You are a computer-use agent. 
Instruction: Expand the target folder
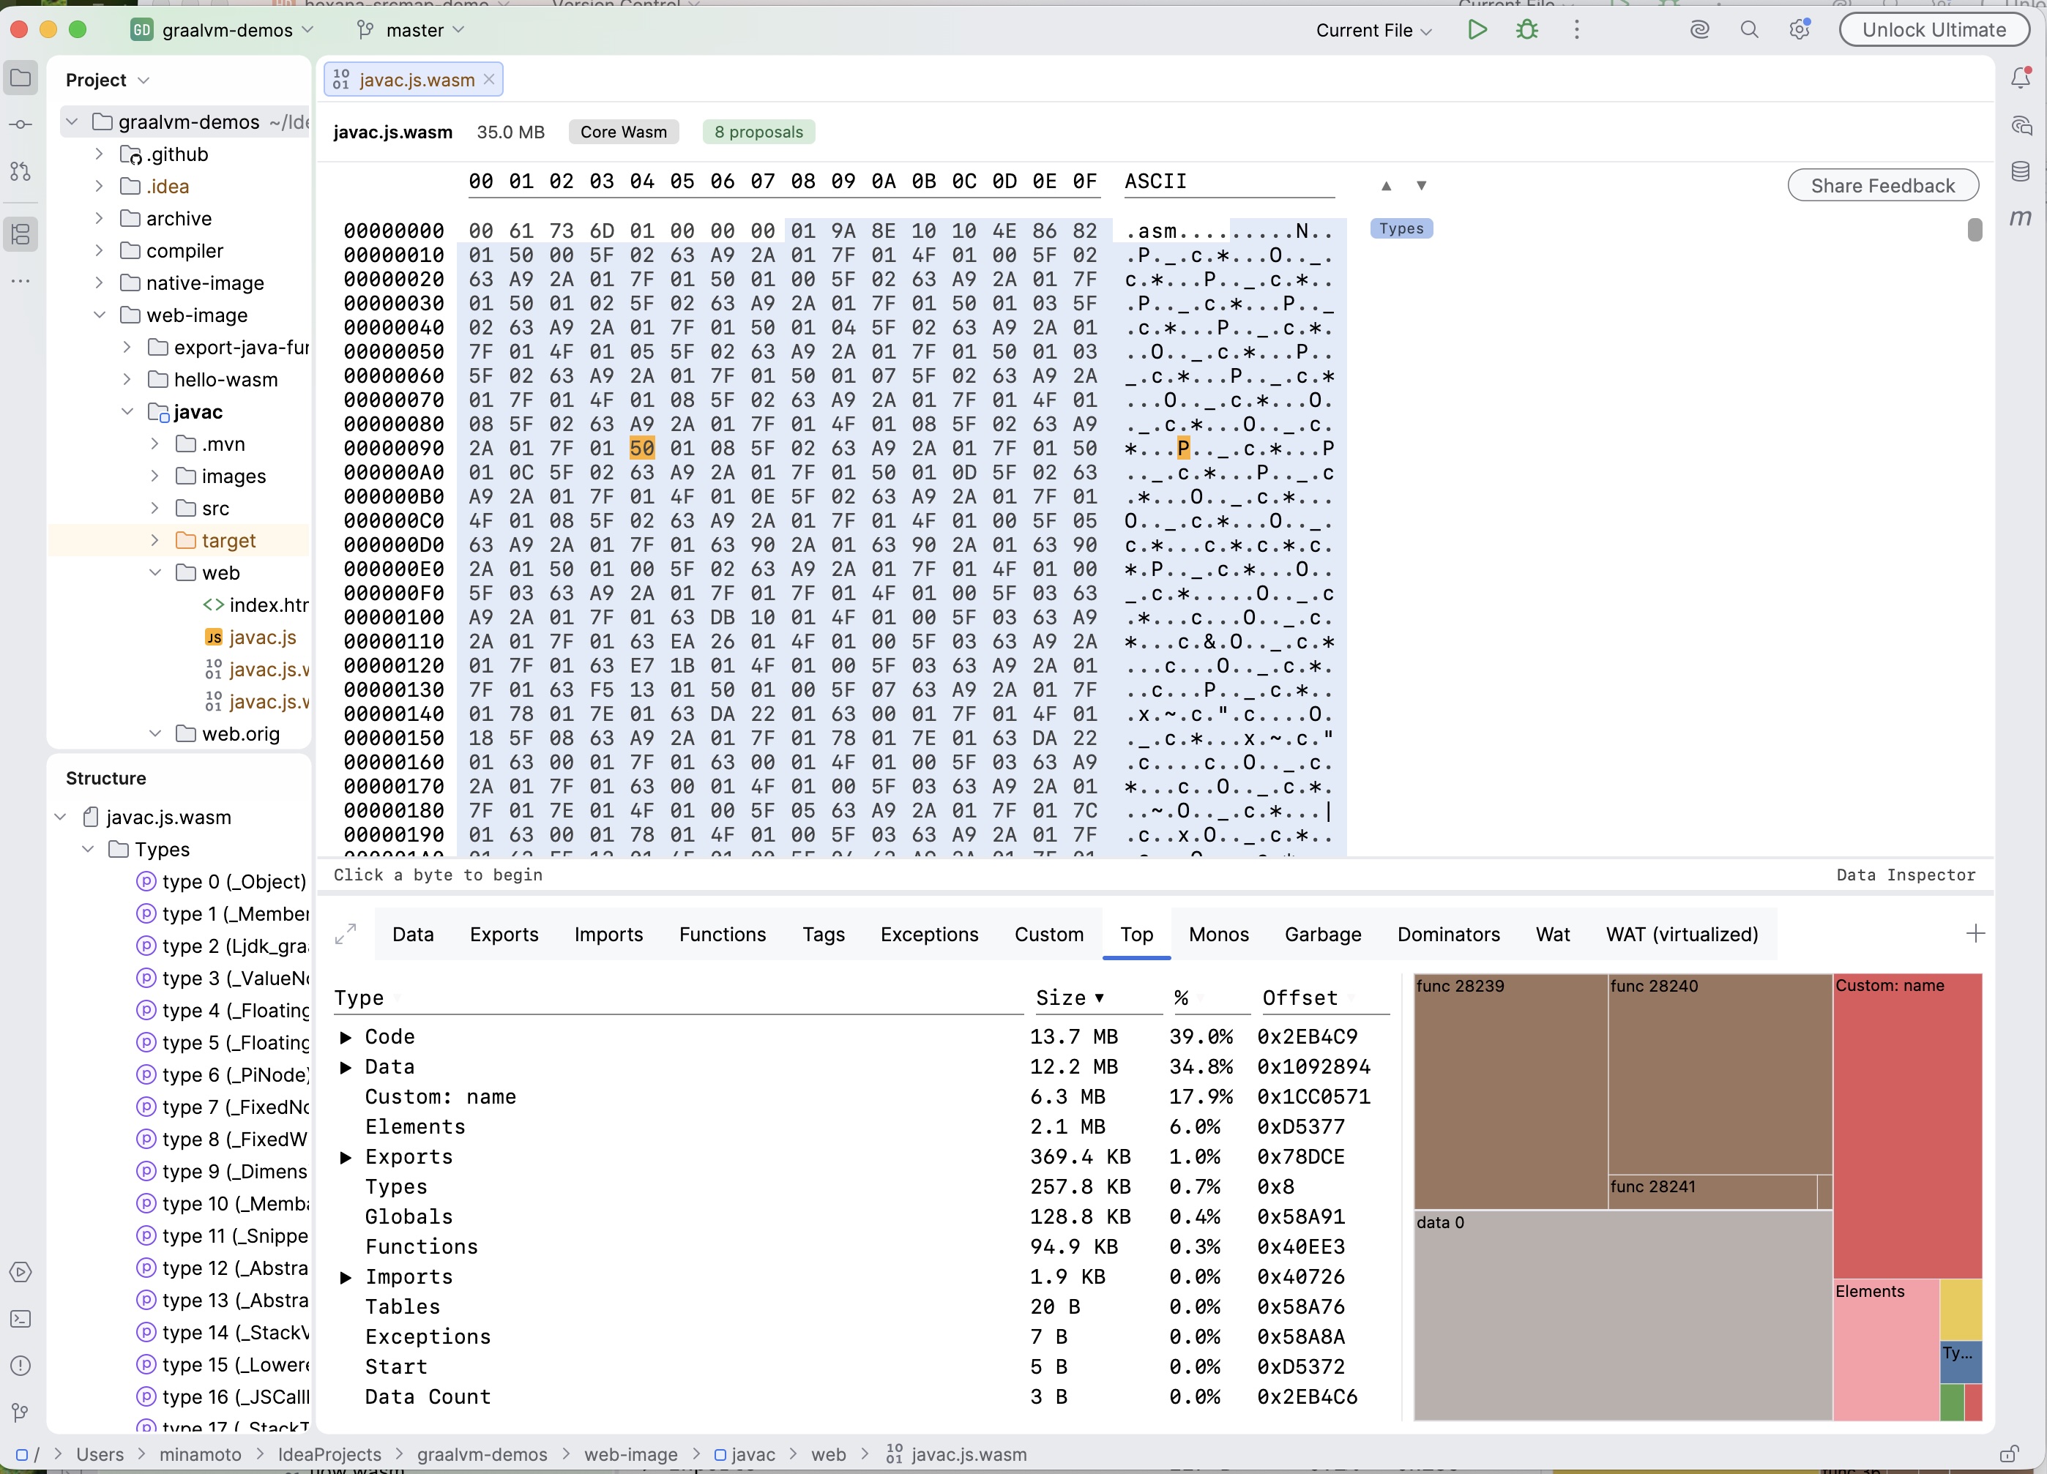[155, 540]
